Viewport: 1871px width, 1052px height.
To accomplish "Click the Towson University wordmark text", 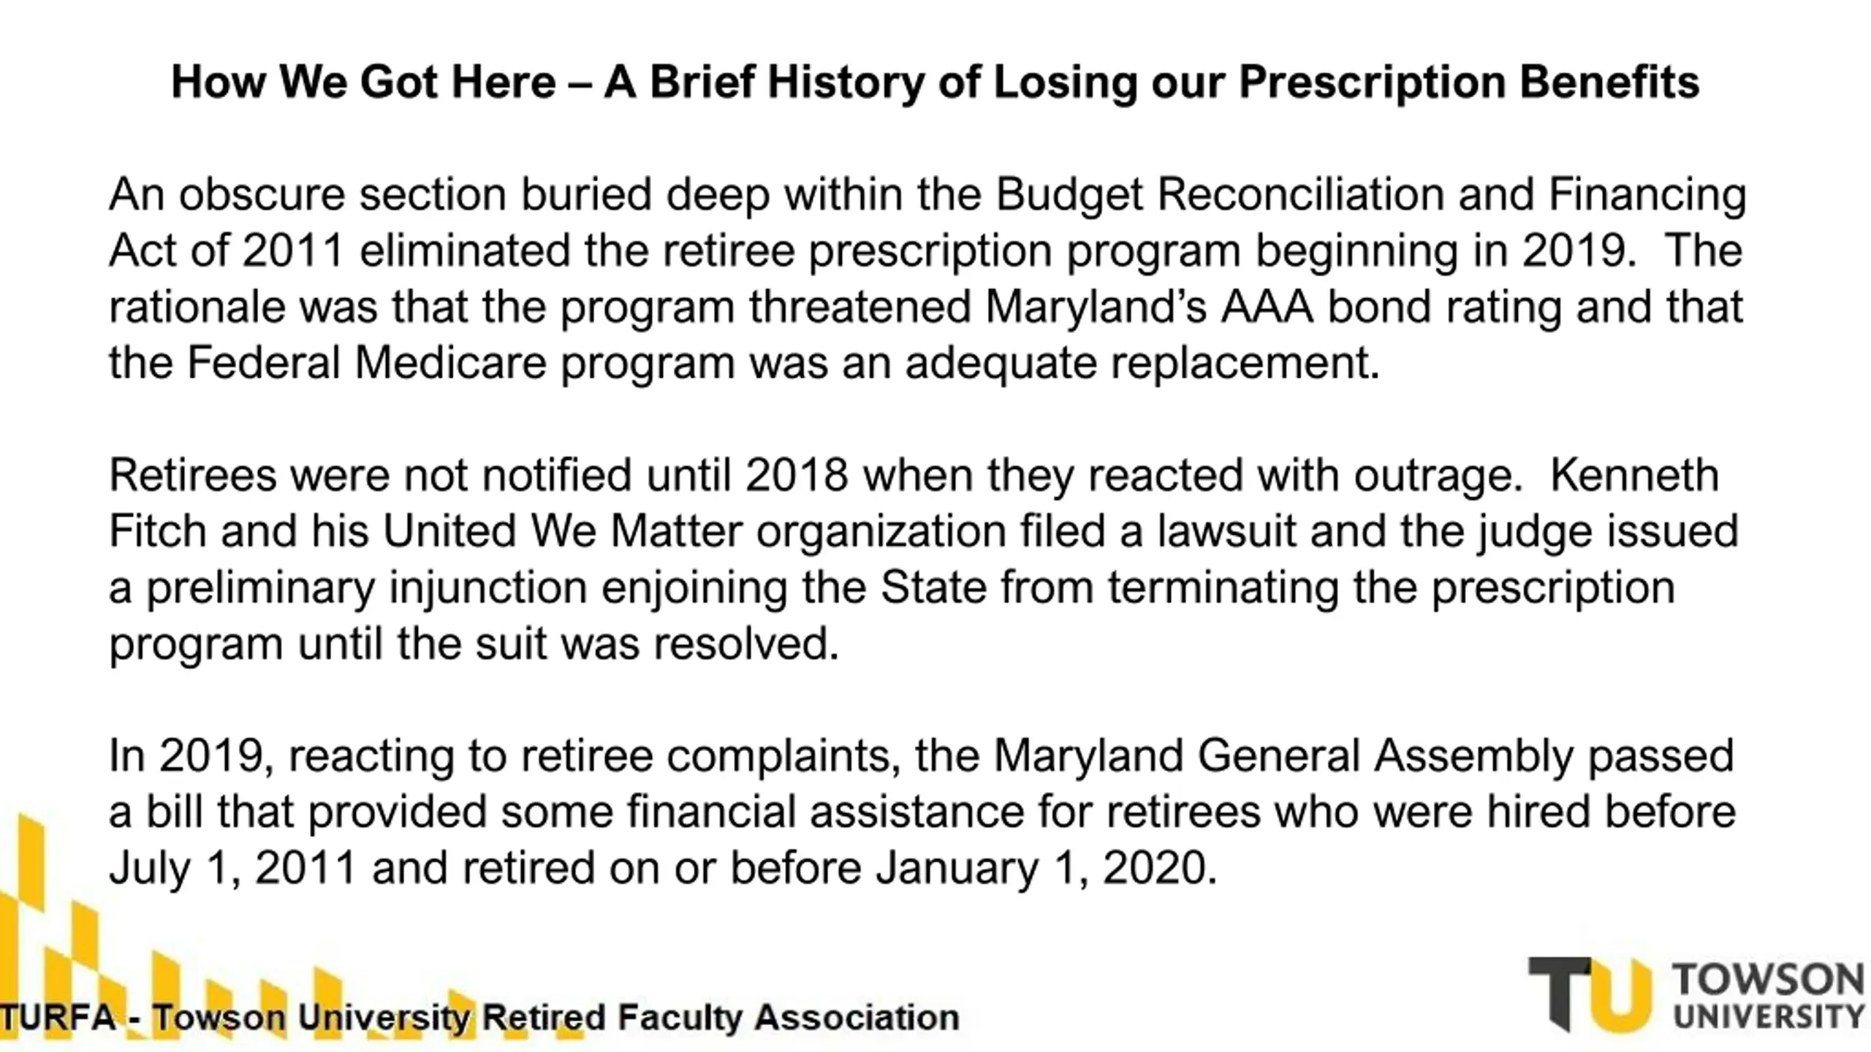I will tap(1768, 996).
